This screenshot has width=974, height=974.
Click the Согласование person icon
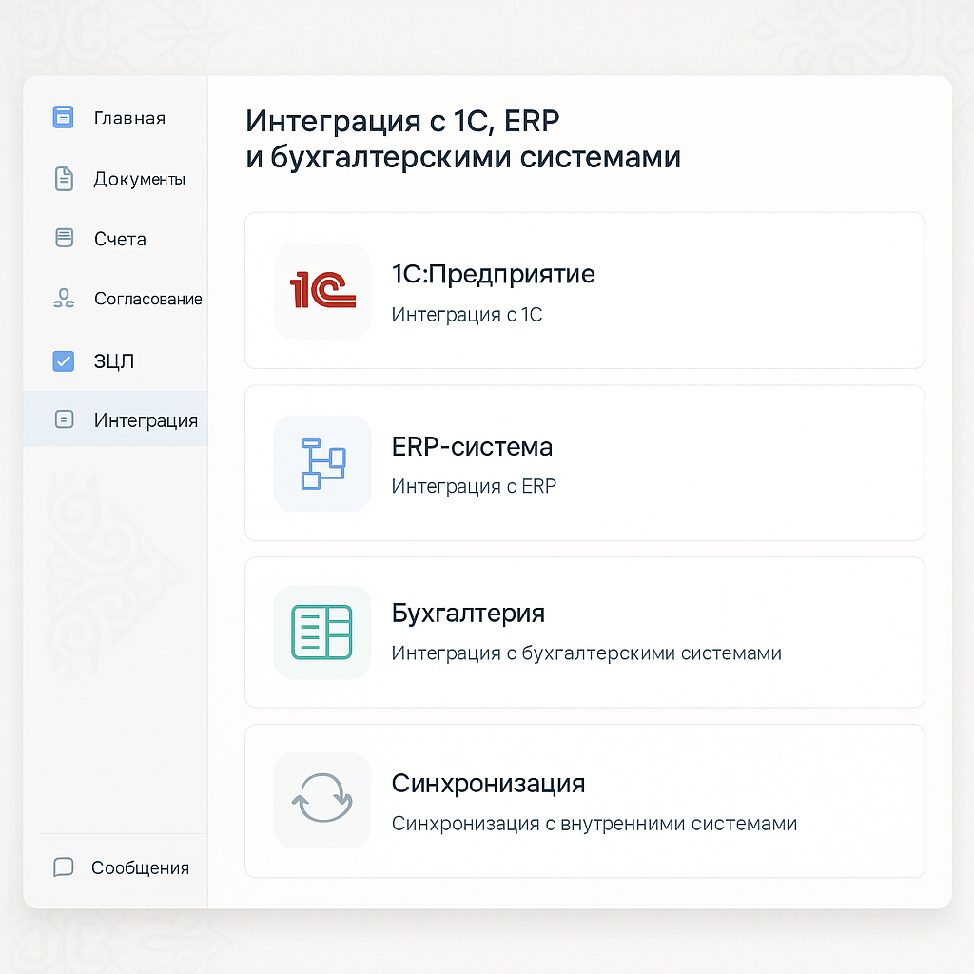[x=64, y=299]
